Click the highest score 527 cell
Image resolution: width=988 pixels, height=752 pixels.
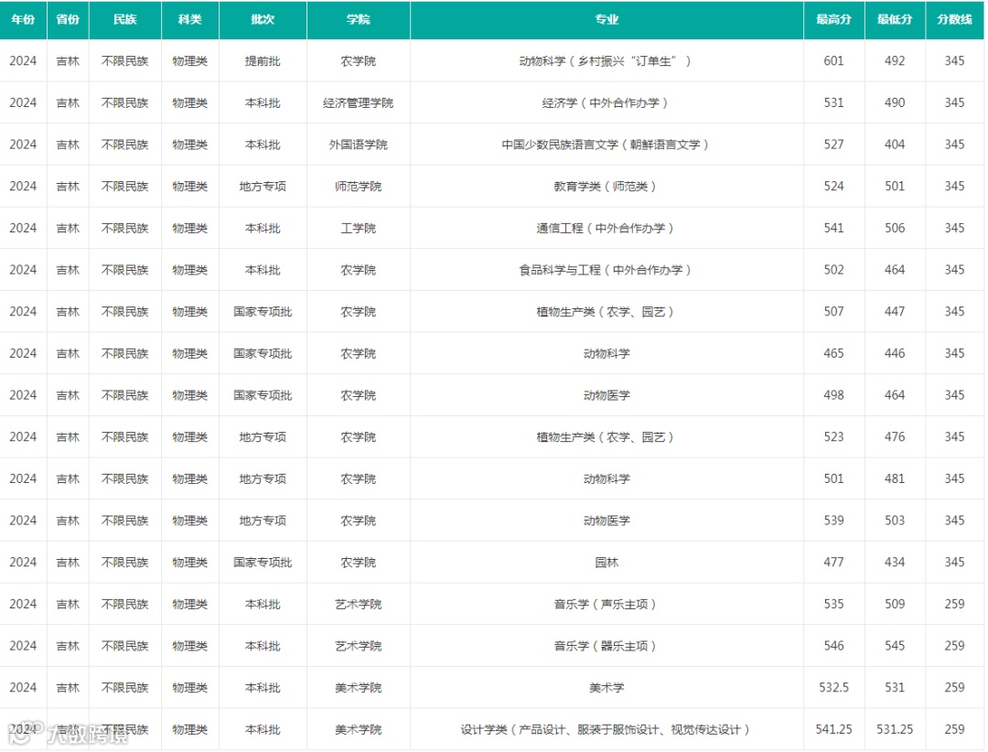click(833, 145)
